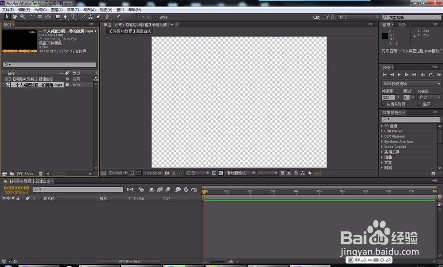Open the resolution (二分...) dropdown
The height and width of the screenshot is (267, 443).
(x=198, y=173)
